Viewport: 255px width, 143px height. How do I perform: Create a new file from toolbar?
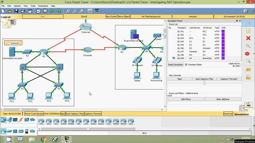coord(3,11)
